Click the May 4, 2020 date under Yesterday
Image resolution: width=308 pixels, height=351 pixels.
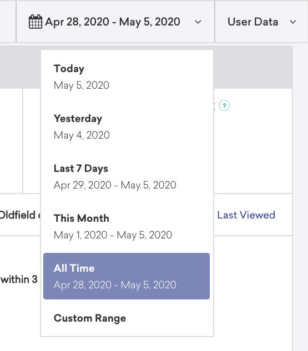[82, 135]
